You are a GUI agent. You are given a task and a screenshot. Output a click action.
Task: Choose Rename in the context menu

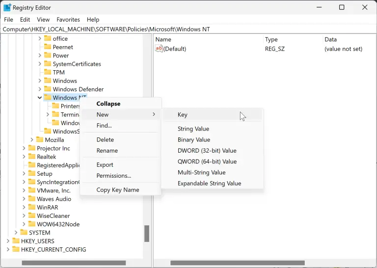pyautogui.click(x=121, y=151)
